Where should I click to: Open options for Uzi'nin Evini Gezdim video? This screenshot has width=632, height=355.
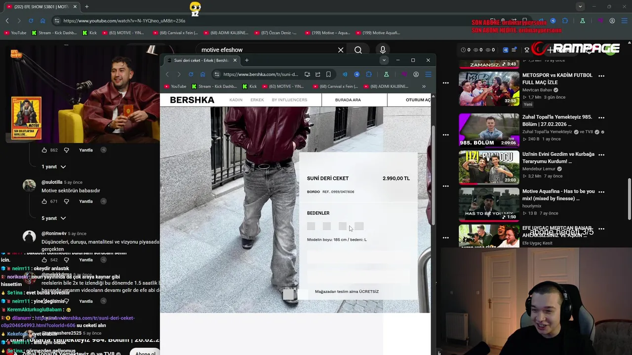(x=601, y=155)
